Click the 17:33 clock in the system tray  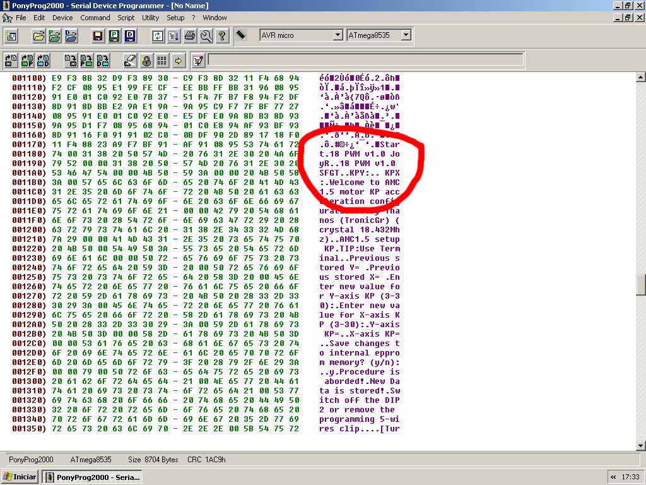click(631, 477)
